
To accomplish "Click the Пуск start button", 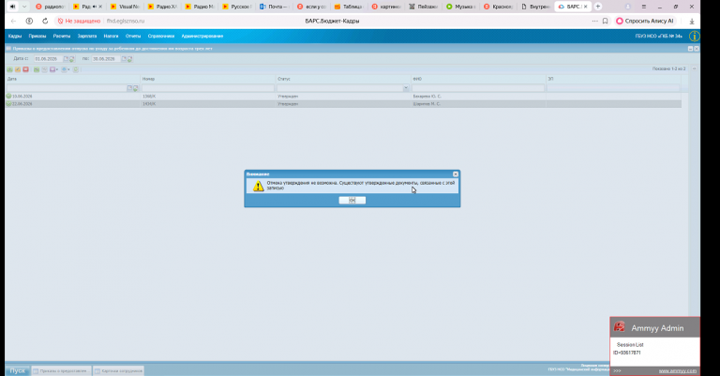I will (x=18, y=370).
